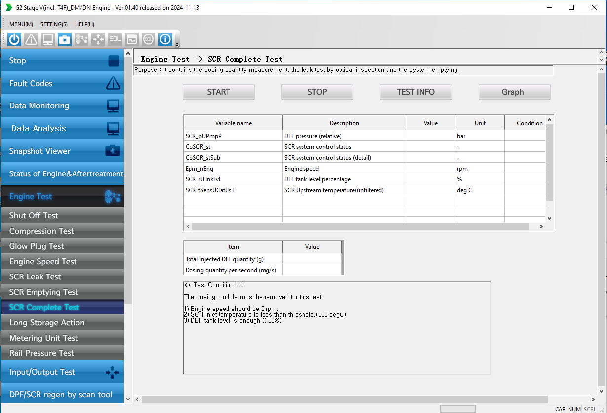The width and height of the screenshot is (607, 413).
Task: Select Long Storage Action
Action: (62, 322)
